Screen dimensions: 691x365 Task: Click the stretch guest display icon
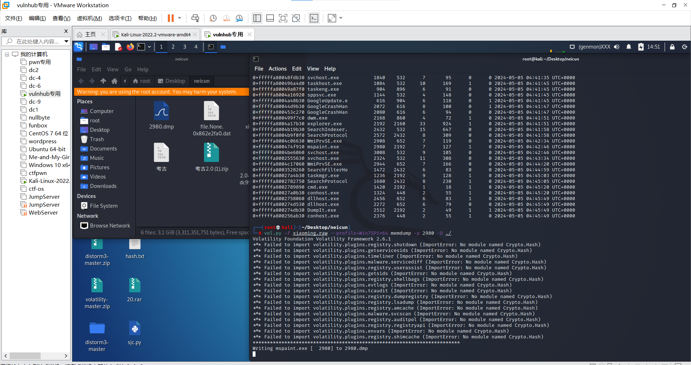point(332,18)
